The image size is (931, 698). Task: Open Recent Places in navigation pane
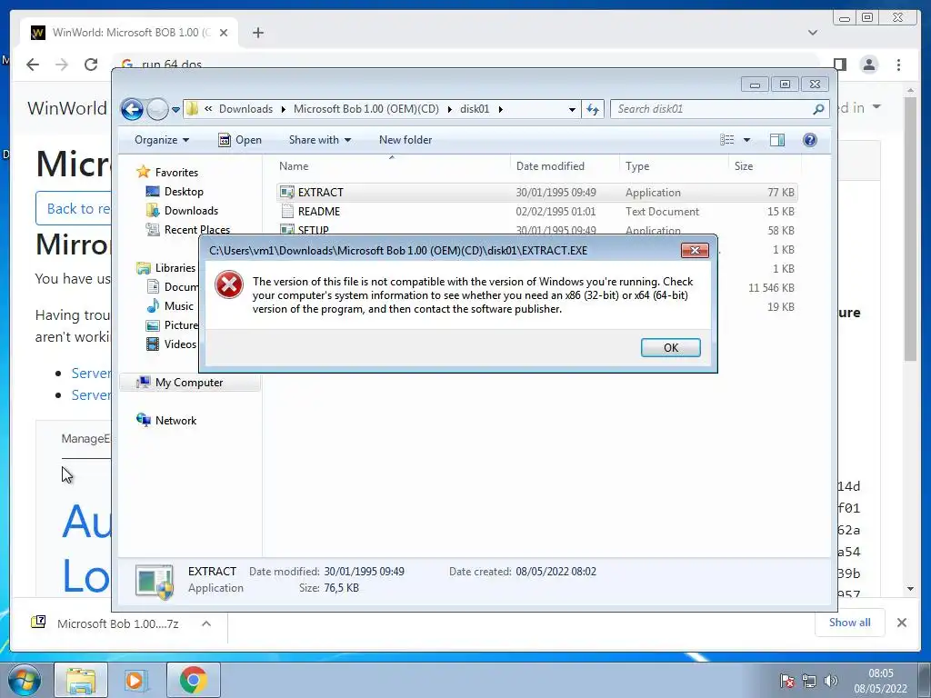tap(196, 230)
